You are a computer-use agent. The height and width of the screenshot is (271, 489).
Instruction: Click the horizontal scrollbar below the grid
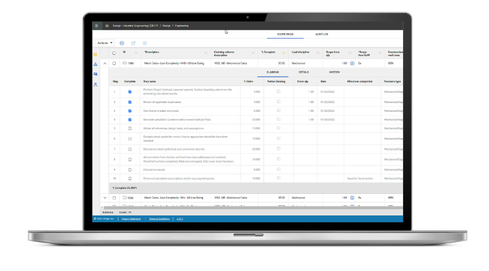[x=253, y=207]
